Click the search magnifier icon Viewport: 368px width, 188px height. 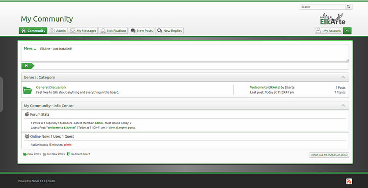348,7
